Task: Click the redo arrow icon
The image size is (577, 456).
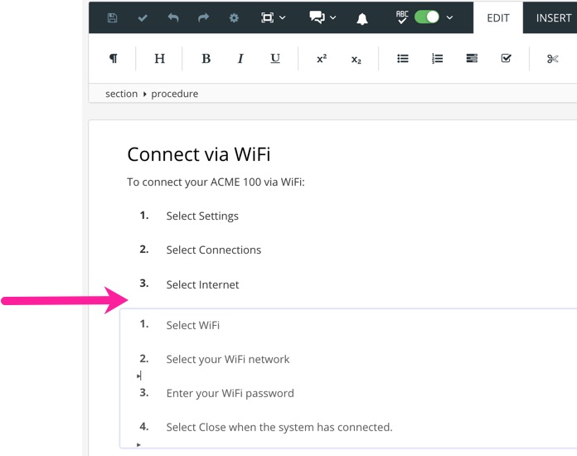Action: pos(203,17)
